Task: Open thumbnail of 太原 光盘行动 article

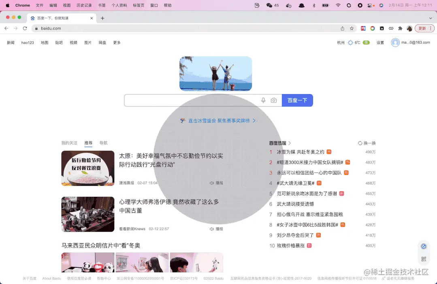Action: click(88, 169)
